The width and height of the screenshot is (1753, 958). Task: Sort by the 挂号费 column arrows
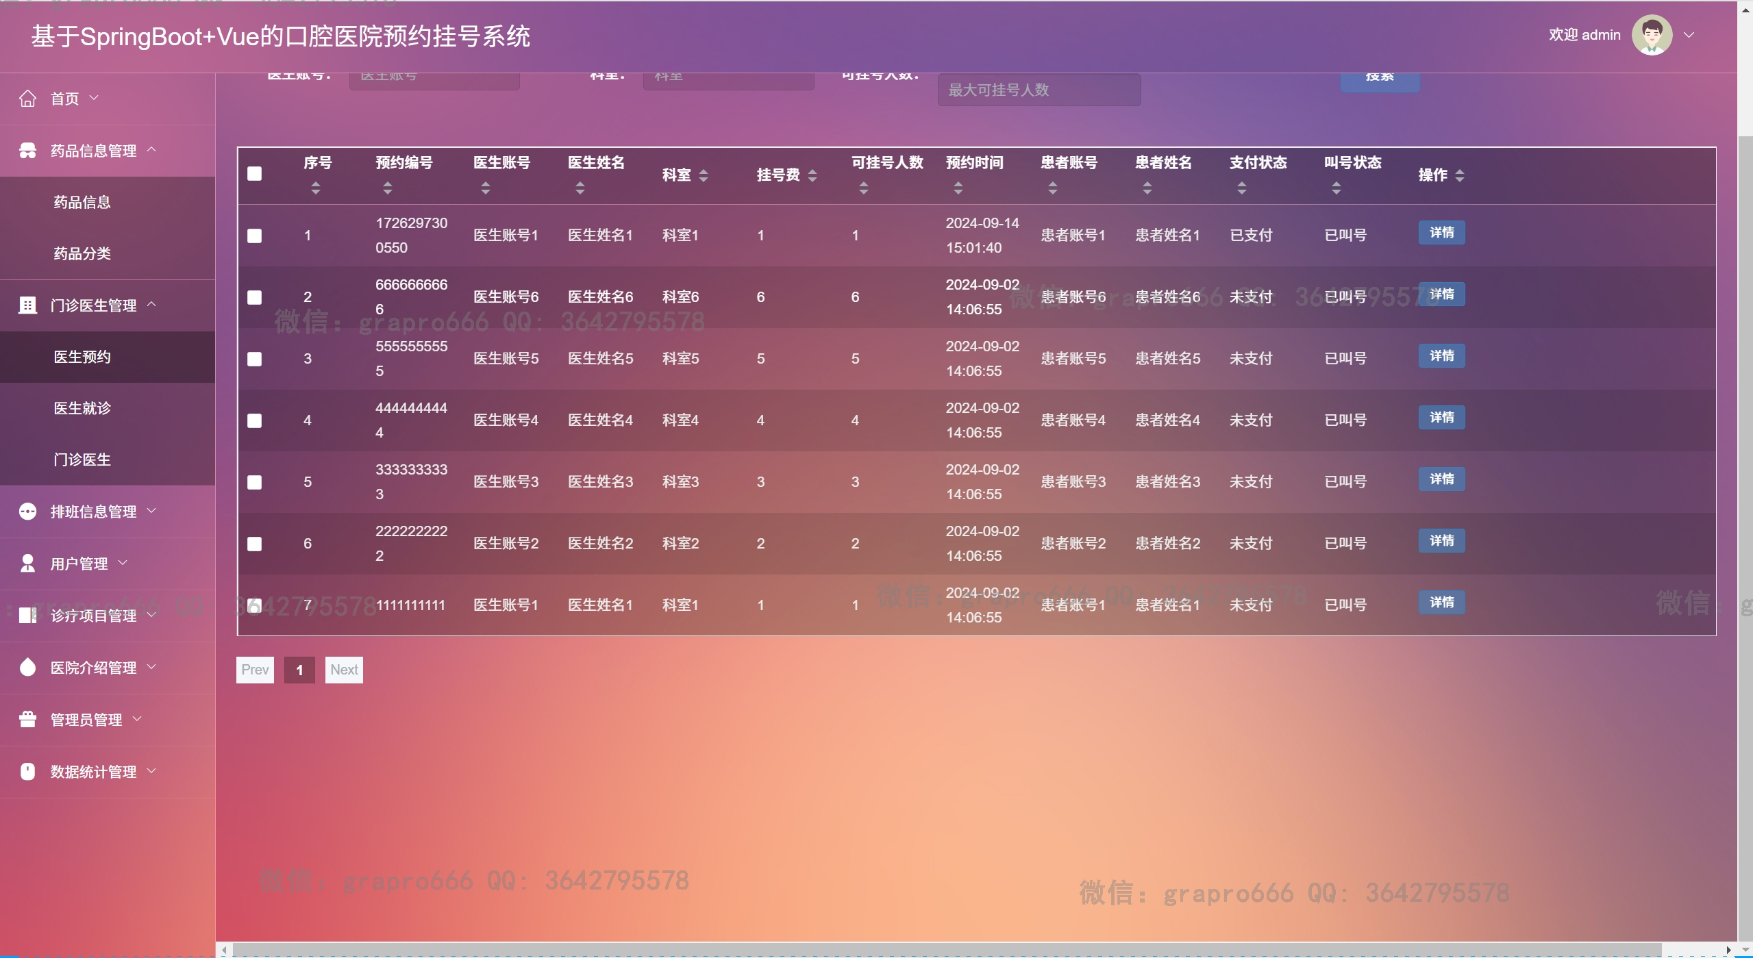[812, 175]
